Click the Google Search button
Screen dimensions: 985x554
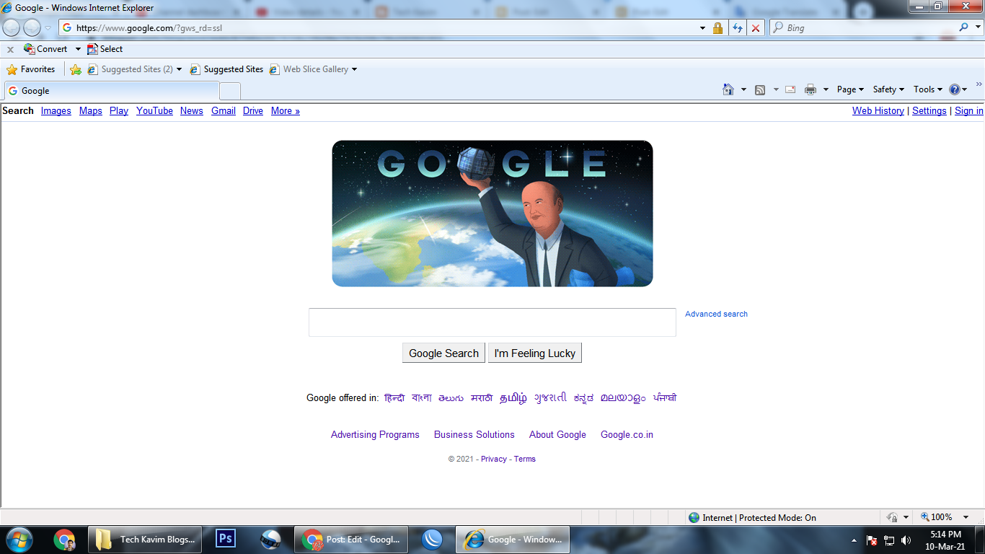coord(443,353)
